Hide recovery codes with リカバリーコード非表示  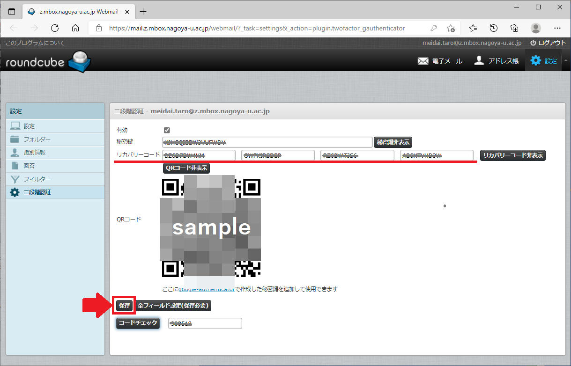coord(513,155)
